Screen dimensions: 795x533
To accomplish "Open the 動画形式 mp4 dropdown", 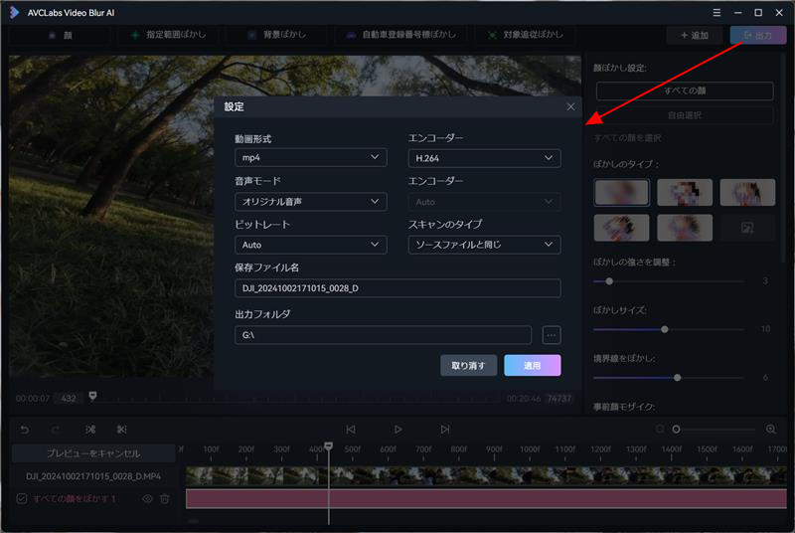I will point(310,158).
